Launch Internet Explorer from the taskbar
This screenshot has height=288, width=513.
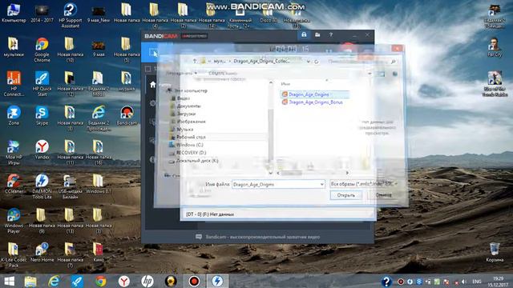tap(54, 282)
